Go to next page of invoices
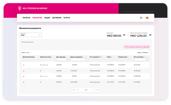The height and width of the screenshot is (105, 171). click(93, 90)
